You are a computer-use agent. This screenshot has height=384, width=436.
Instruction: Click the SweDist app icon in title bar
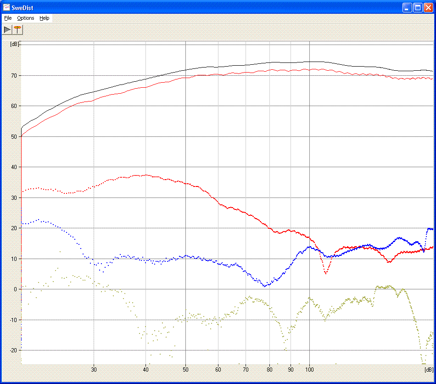(6, 7)
